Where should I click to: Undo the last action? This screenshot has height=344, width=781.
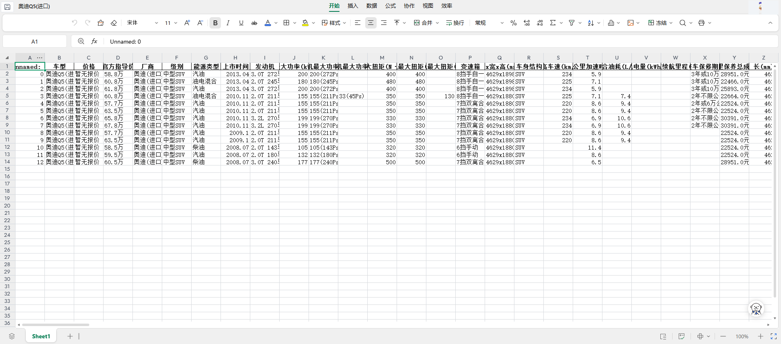(x=74, y=23)
